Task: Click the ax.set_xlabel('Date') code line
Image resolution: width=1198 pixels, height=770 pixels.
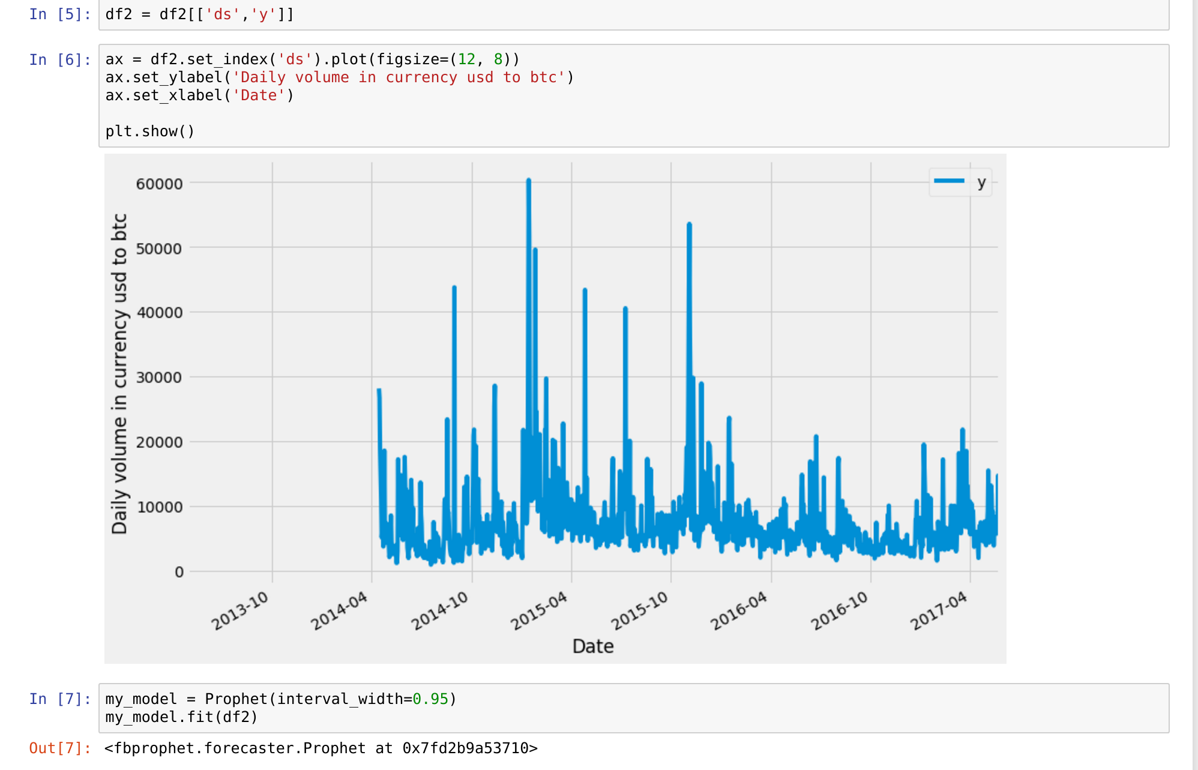Action: 199,95
